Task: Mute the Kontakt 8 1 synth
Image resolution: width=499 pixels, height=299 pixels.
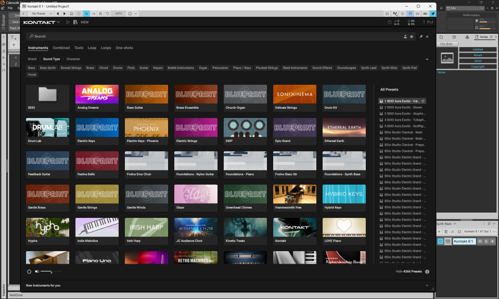Action: point(480,241)
